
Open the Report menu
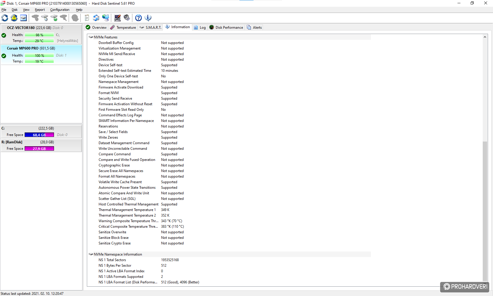(40, 10)
